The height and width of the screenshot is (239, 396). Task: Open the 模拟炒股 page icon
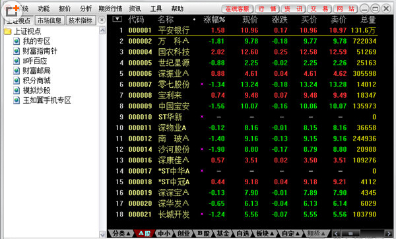pos(16,90)
